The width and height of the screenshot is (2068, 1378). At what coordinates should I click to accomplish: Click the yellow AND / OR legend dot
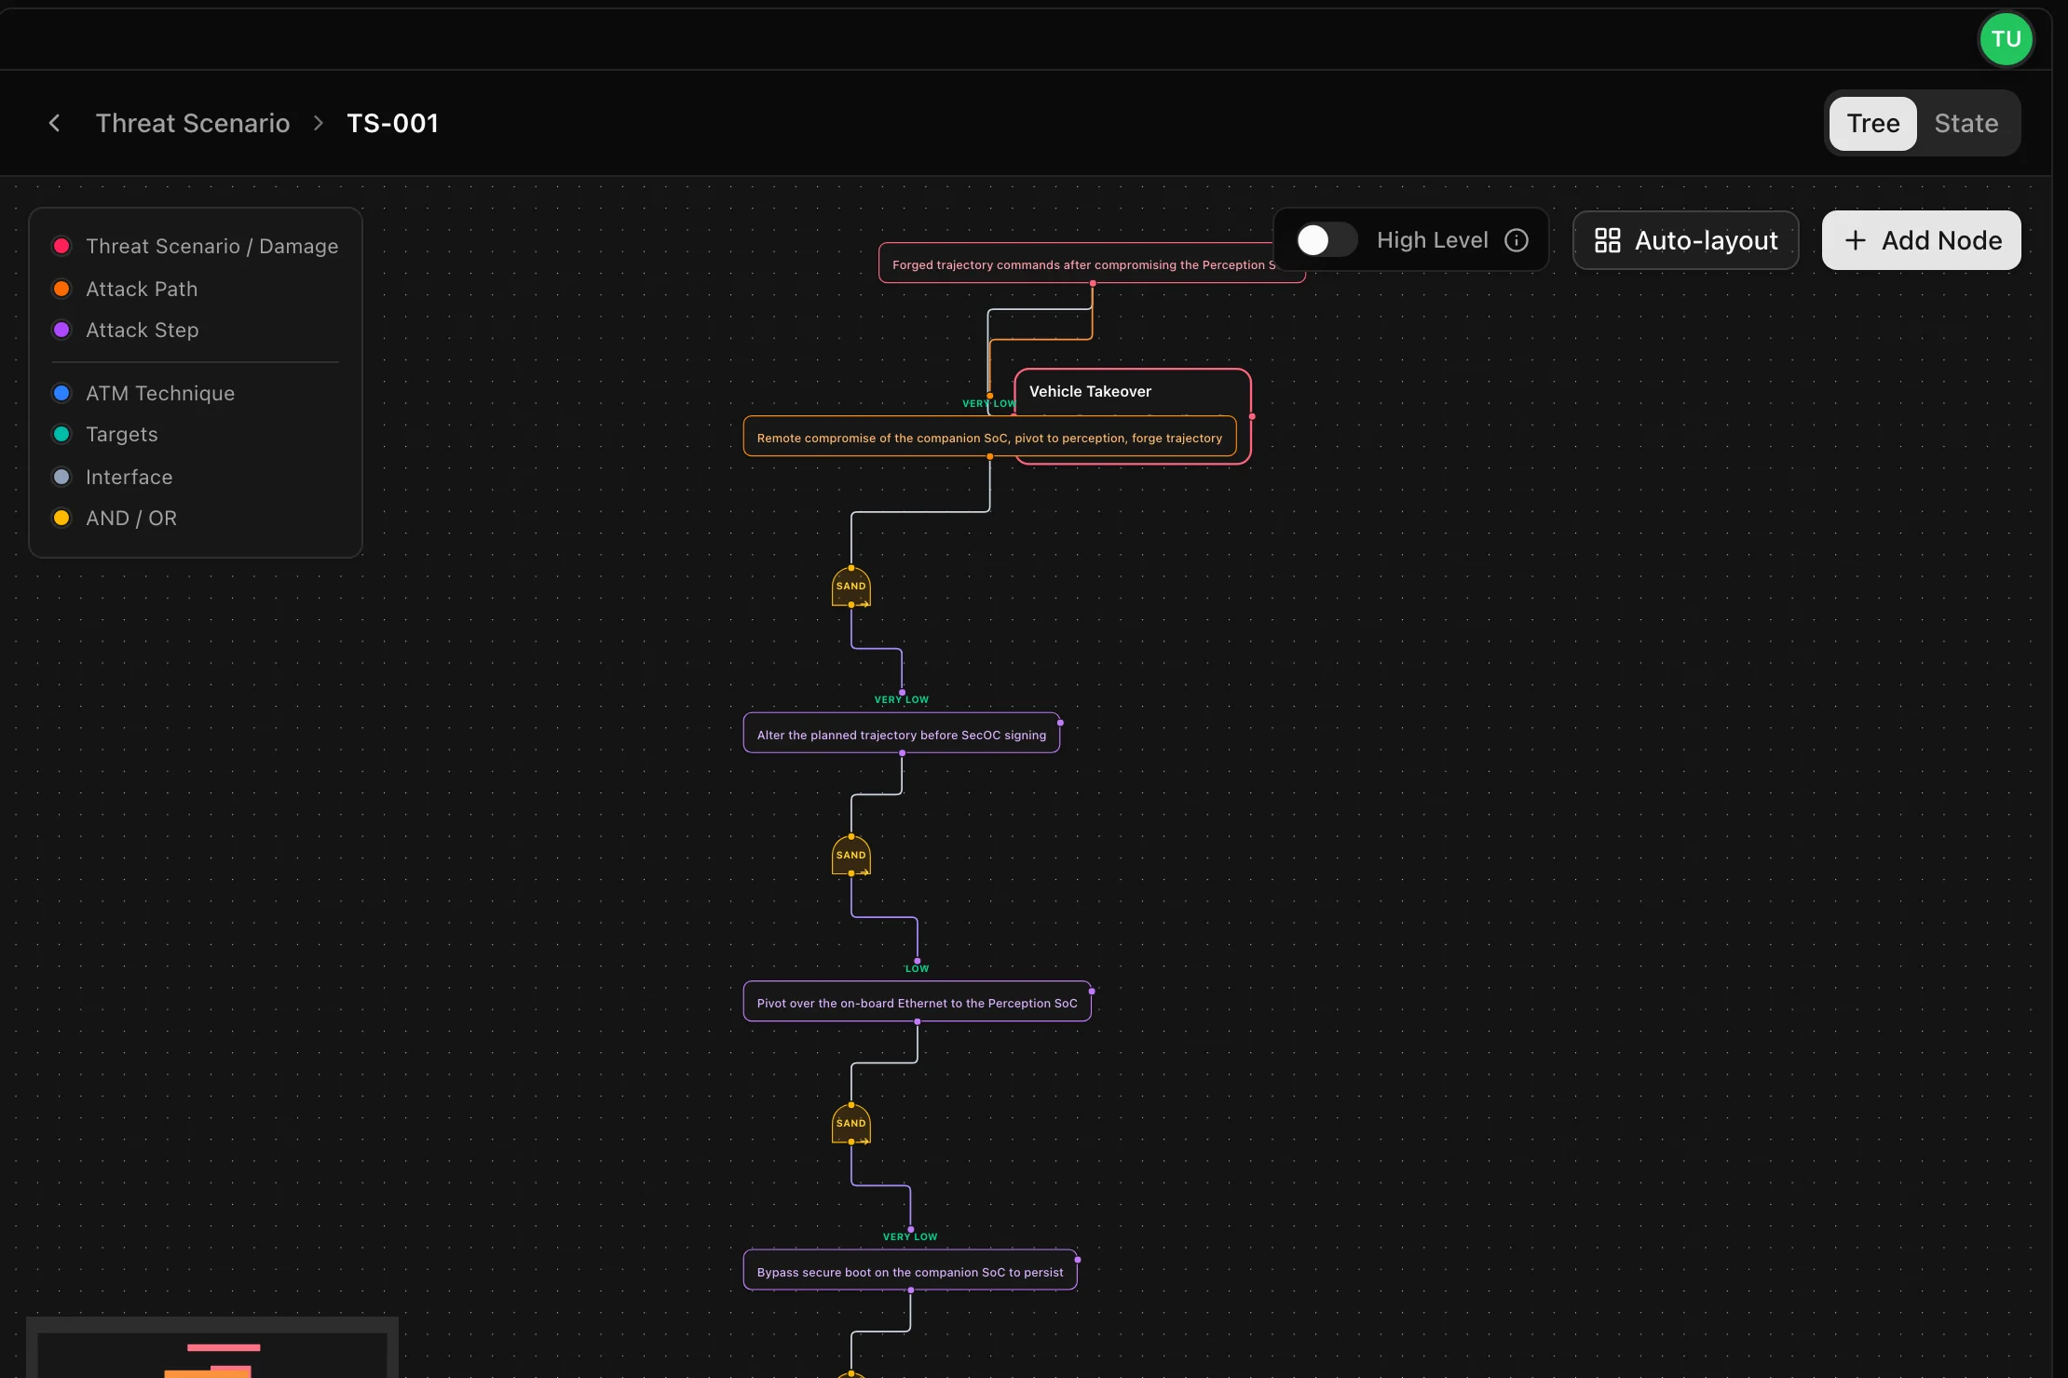point(61,518)
